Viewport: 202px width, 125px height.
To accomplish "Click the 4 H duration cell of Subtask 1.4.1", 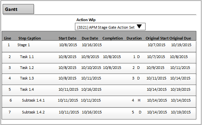I will click(136, 100).
